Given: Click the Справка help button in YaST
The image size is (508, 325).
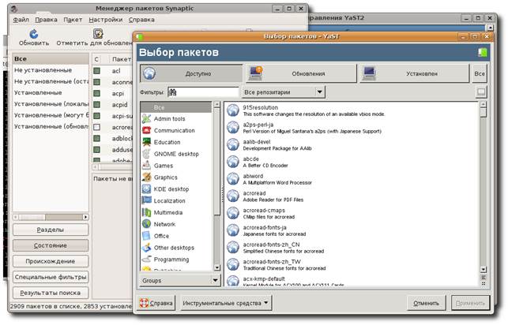Looking at the screenshot, I should pyautogui.click(x=156, y=303).
